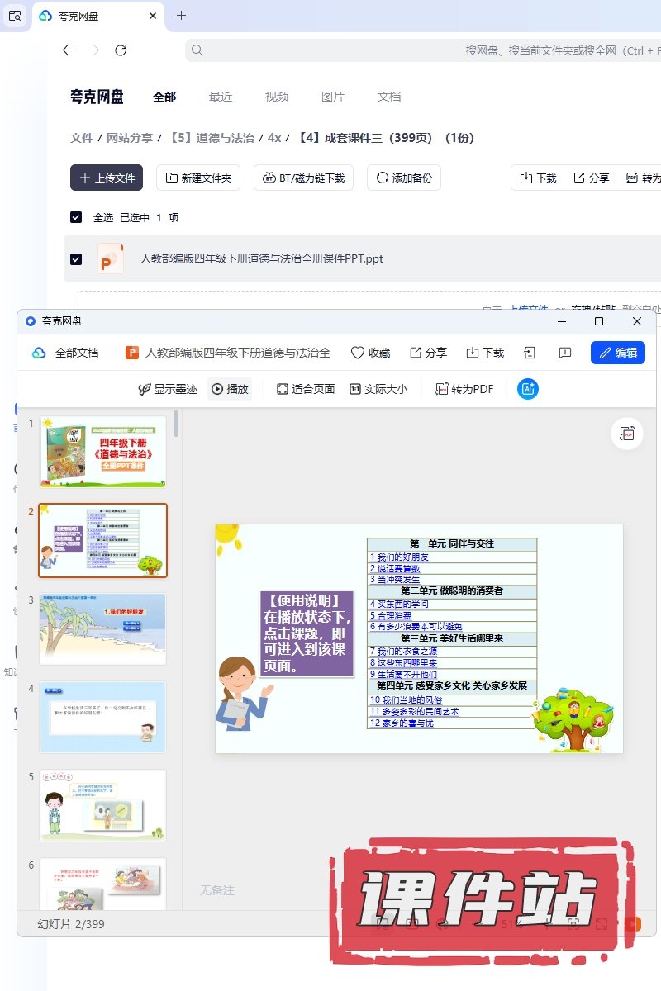Click the feedback icon left of 编辑

pos(565,353)
